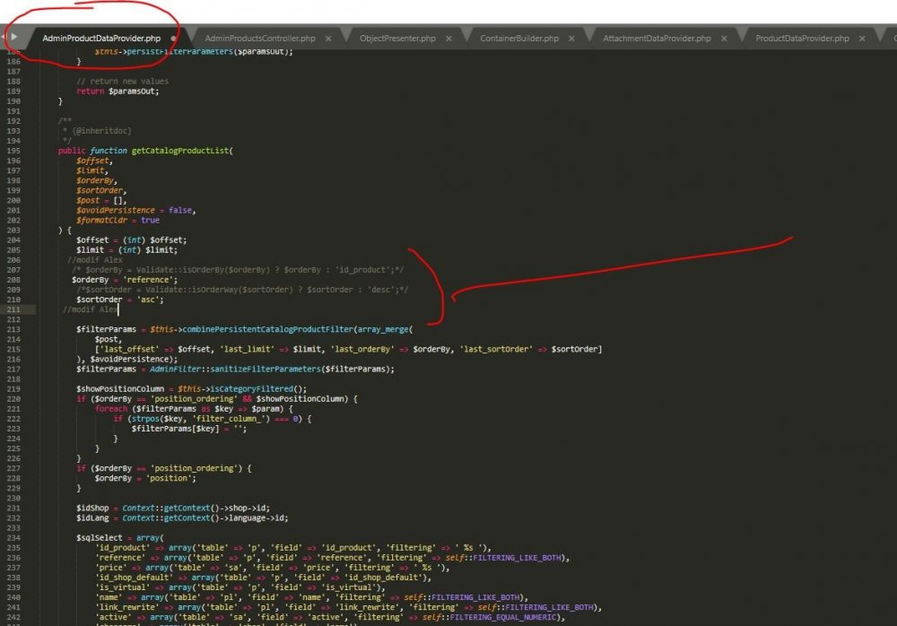
Task: Close the ProductDataProvider.php tab
Action: coord(861,39)
